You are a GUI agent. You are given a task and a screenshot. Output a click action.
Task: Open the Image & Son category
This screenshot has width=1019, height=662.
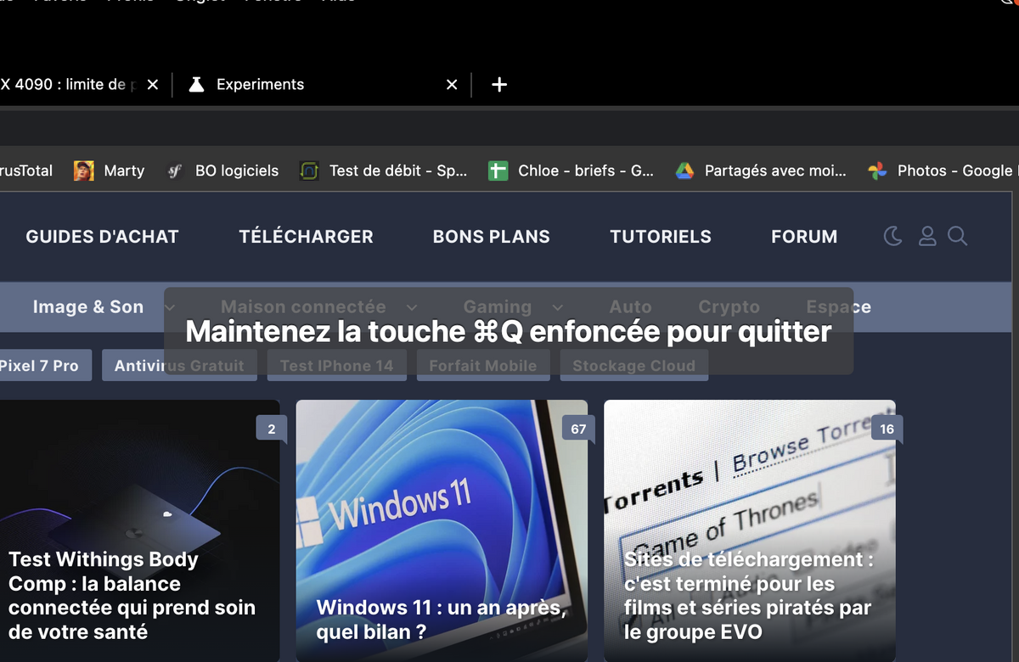88,307
